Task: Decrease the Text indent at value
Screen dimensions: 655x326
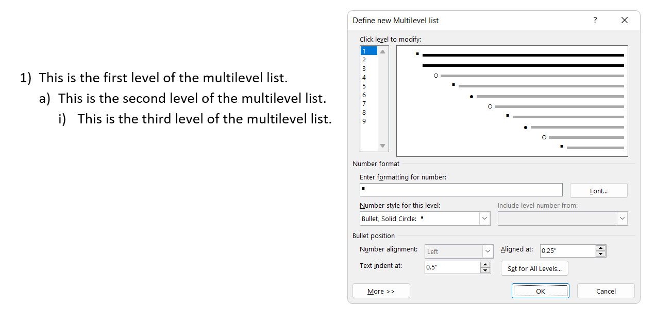Action: pos(485,270)
